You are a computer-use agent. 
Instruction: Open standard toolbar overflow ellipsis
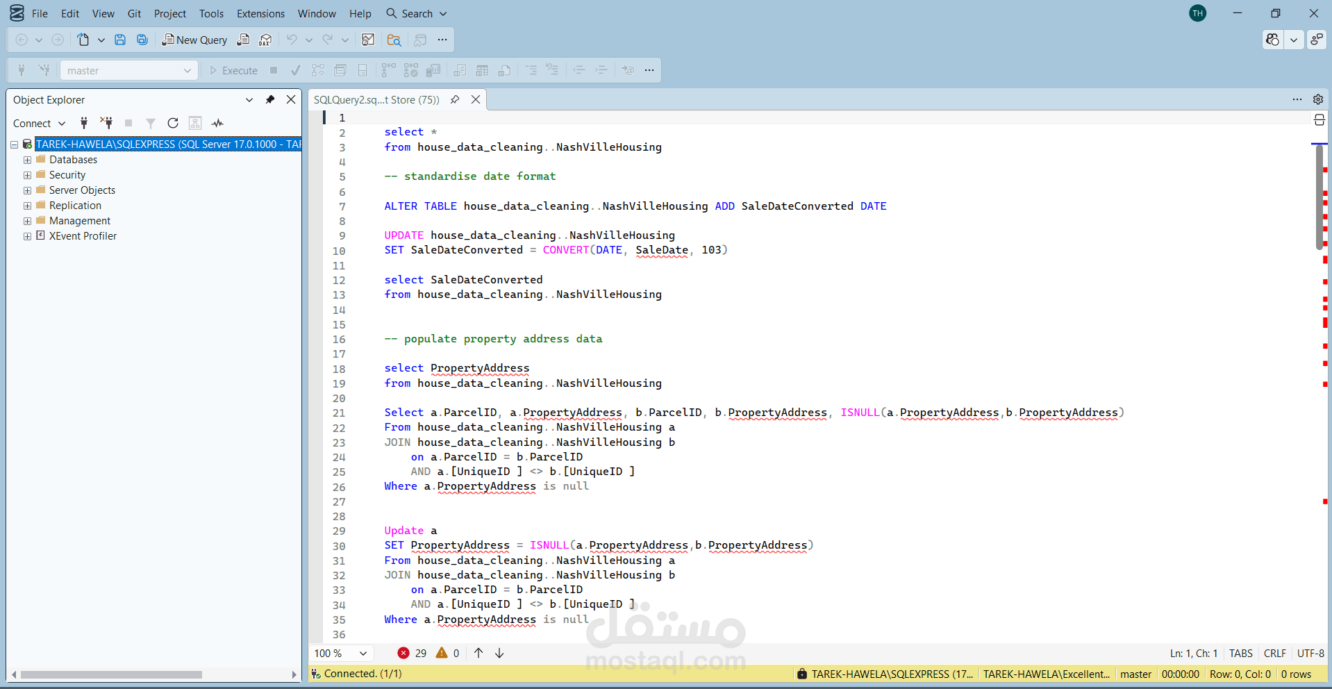point(442,40)
